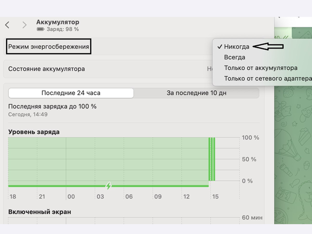Click the Сегодня, 14:49 timestamp

click(x=28, y=115)
